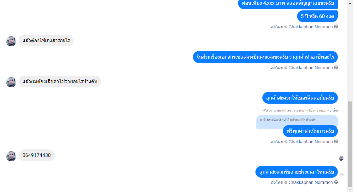Click the reply arrow icon above quoted message

264,110
